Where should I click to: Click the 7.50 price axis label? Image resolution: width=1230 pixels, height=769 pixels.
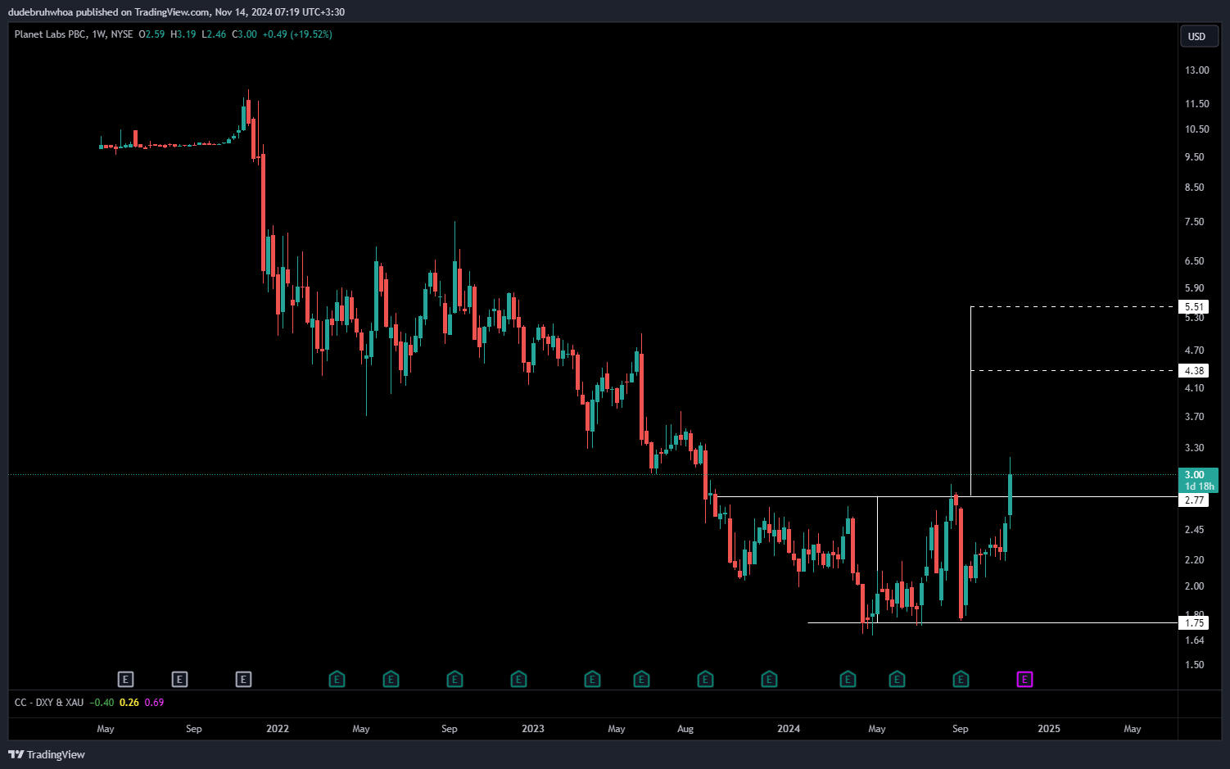(x=1195, y=222)
